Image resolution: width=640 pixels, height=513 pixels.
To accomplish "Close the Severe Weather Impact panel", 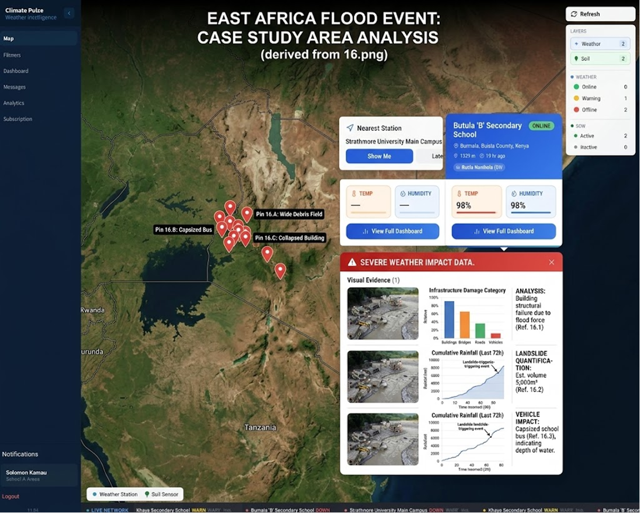I will coord(552,262).
